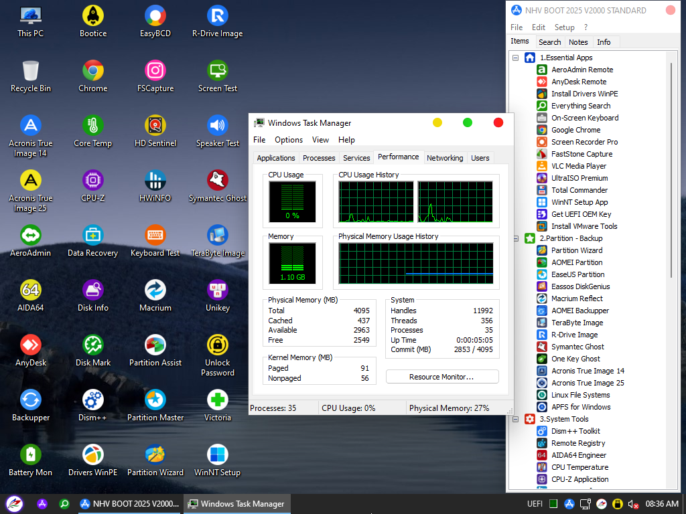
Task: Open the Dism++ desktop shortcut
Action: pos(92,400)
